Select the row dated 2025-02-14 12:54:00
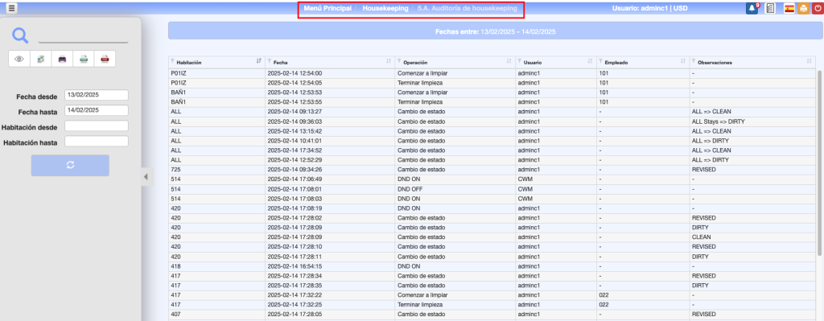 (492, 73)
